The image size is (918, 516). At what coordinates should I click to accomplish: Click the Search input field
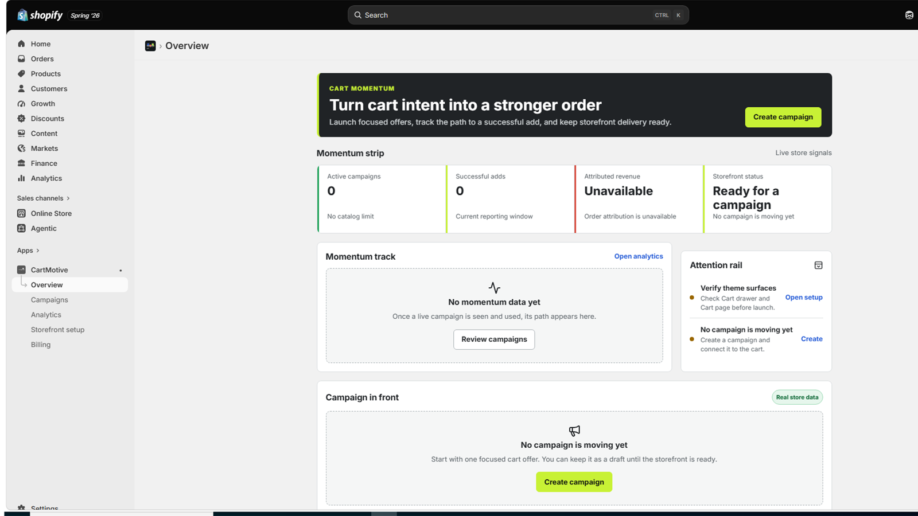[x=518, y=15]
